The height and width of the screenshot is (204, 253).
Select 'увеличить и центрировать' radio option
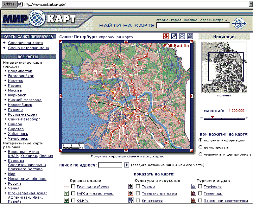(x=200, y=154)
